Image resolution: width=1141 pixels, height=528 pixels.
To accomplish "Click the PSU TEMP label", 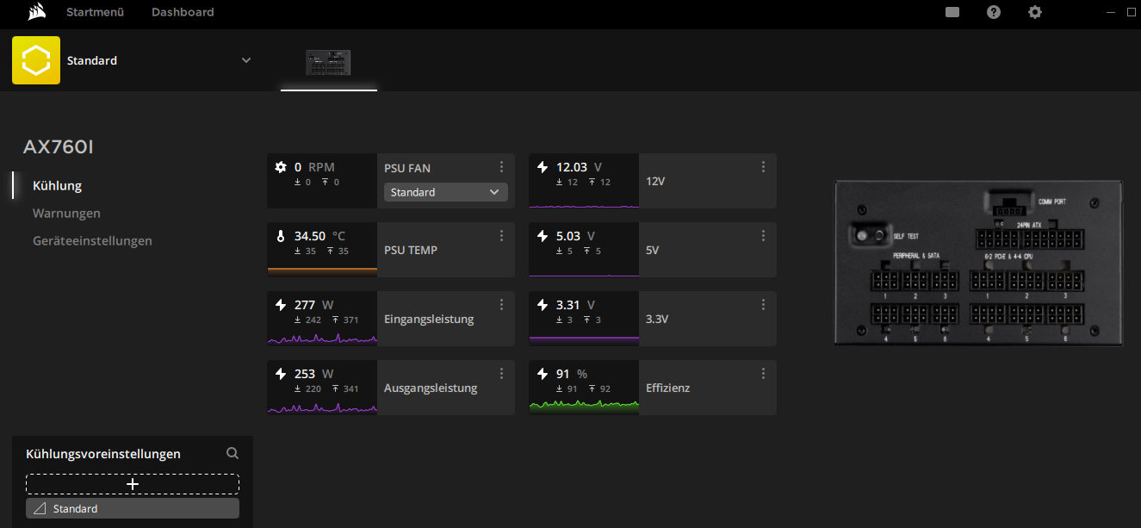I will [x=411, y=250].
